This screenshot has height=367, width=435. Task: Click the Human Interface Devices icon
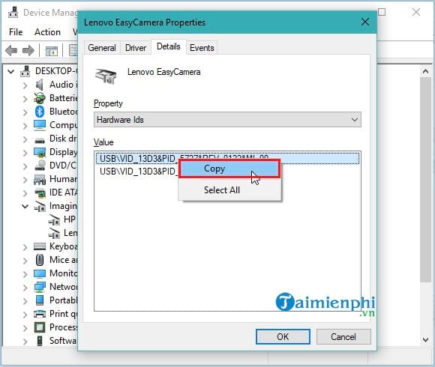(x=40, y=180)
